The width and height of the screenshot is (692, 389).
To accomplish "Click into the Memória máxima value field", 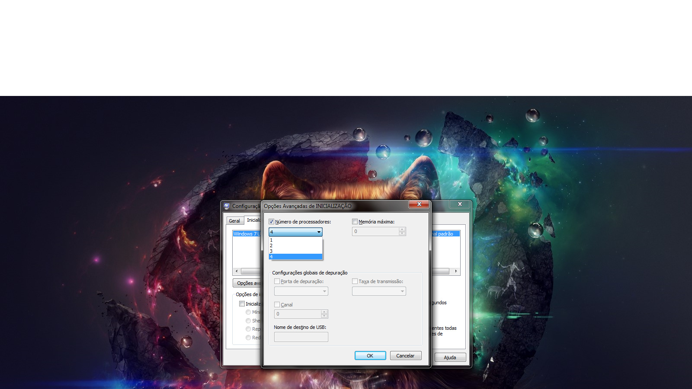I will pos(375,231).
